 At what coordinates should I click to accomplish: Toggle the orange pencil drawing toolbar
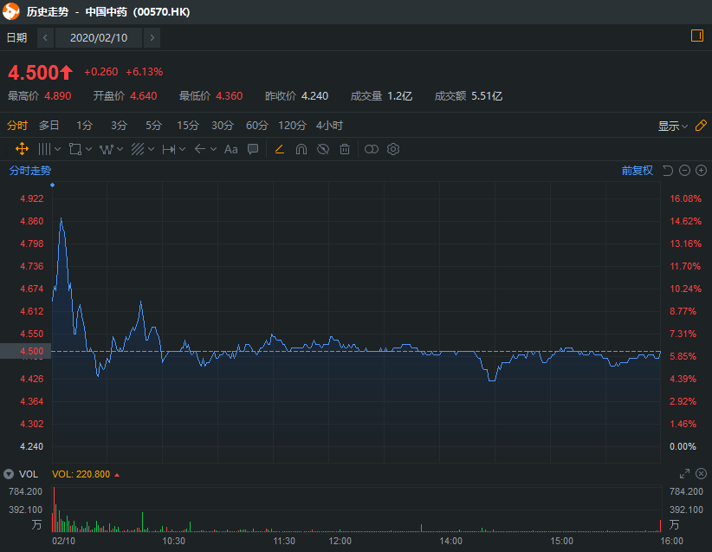701,126
